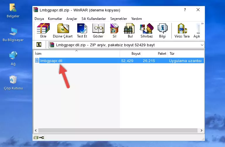Launch the Sihirbaz wizard
This screenshot has width=225, height=147.
[x=147, y=30]
